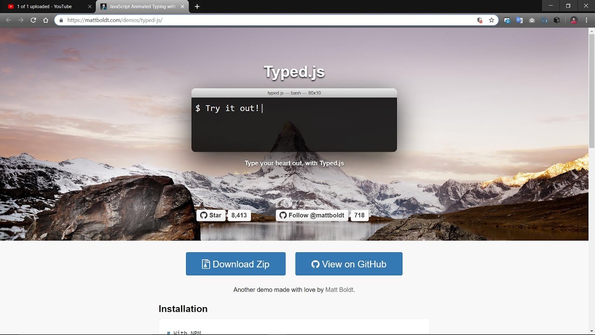This screenshot has width=595, height=335.
Task: Click the blocked content shield icon
Action: (x=480, y=20)
